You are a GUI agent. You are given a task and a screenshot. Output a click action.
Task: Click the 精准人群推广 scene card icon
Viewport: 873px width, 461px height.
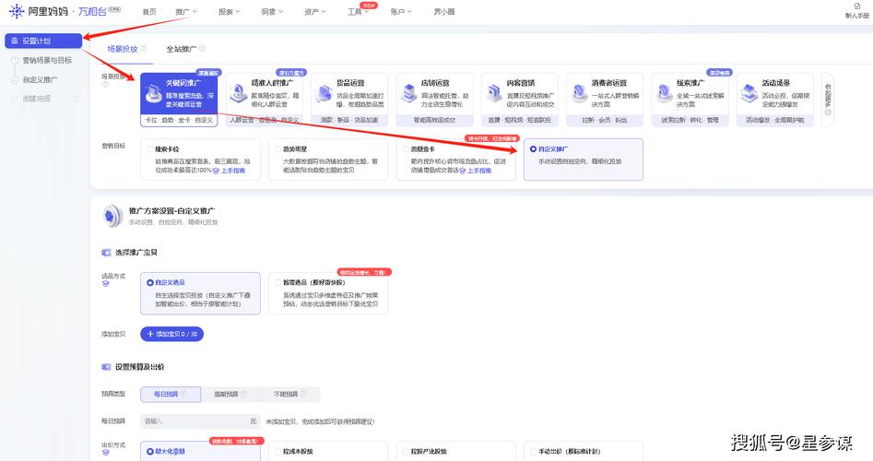(x=238, y=93)
